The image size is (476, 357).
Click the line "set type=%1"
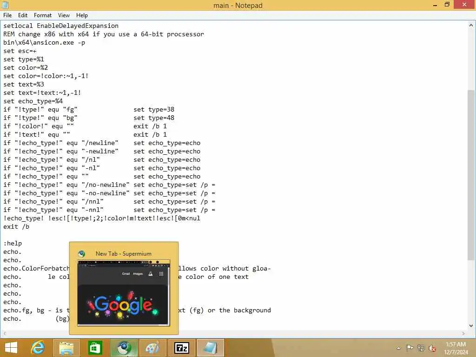(24, 59)
